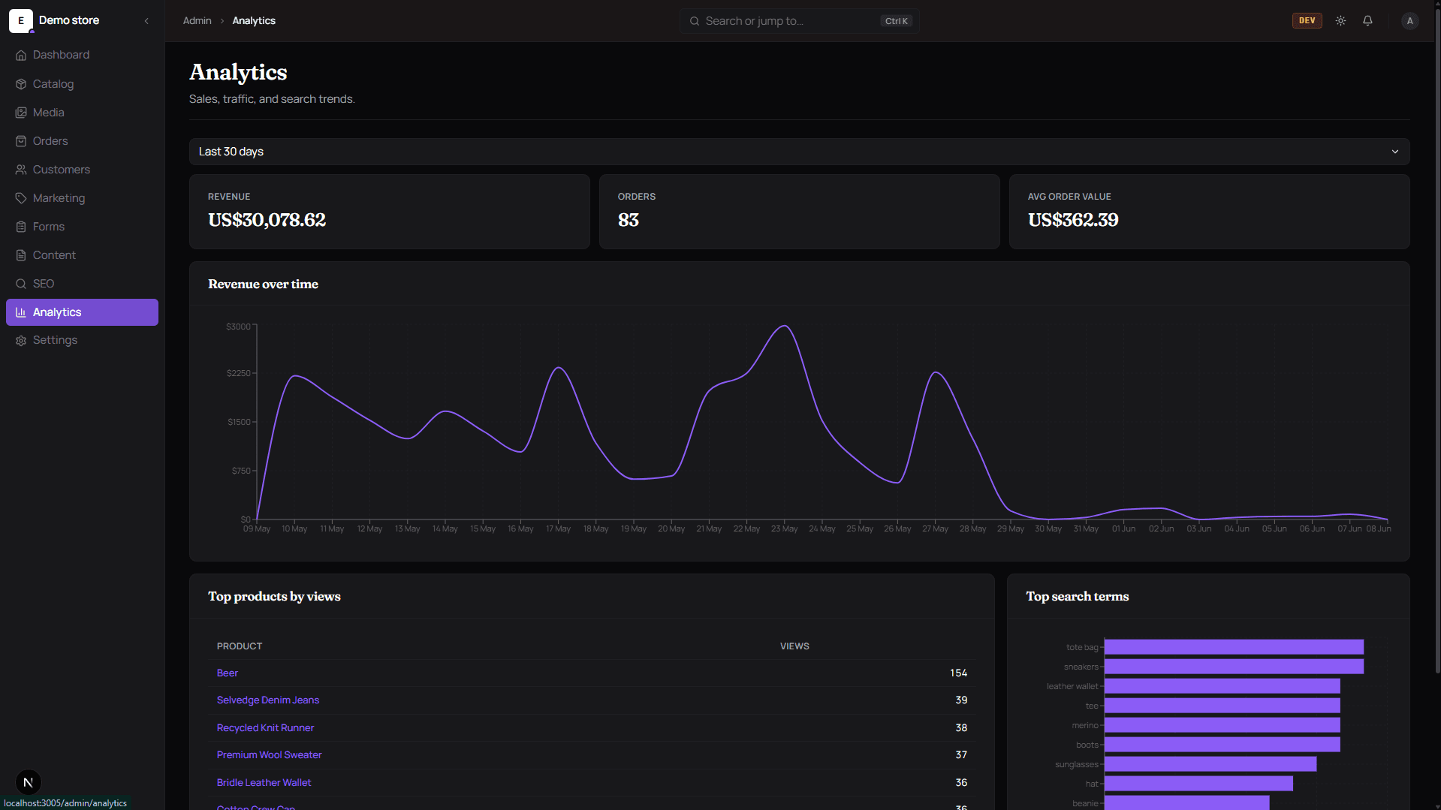The height and width of the screenshot is (810, 1441).
Task: Click the Admin breadcrumb link
Action: tap(197, 21)
